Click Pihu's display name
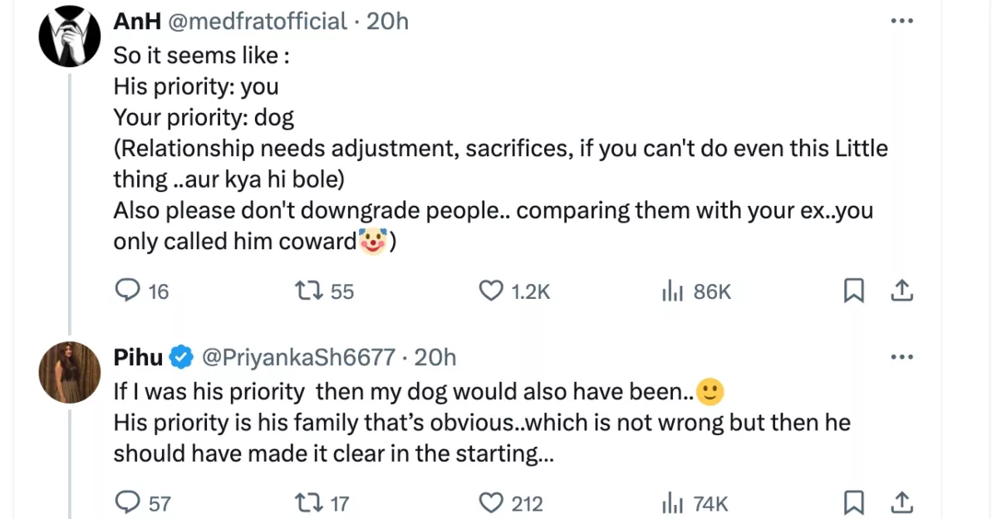Image resolution: width=997 pixels, height=519 pixels. pyautogui.click(x=138, y=358)
